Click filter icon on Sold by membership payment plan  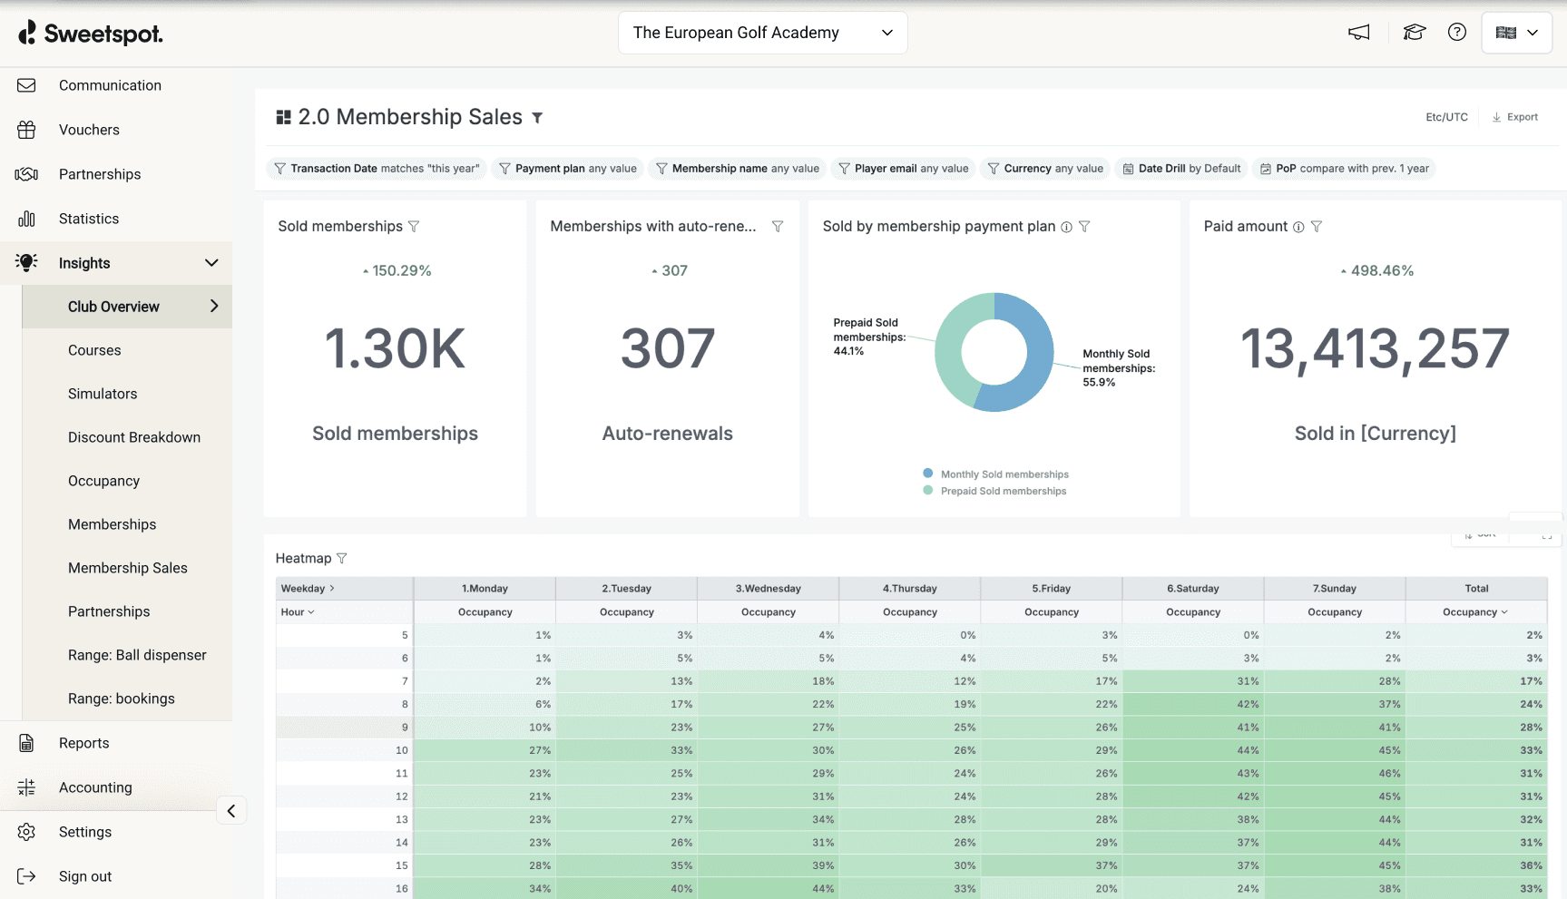[1084, 227]
